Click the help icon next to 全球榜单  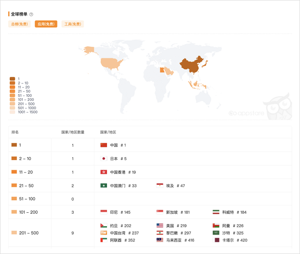click(31, 14)
